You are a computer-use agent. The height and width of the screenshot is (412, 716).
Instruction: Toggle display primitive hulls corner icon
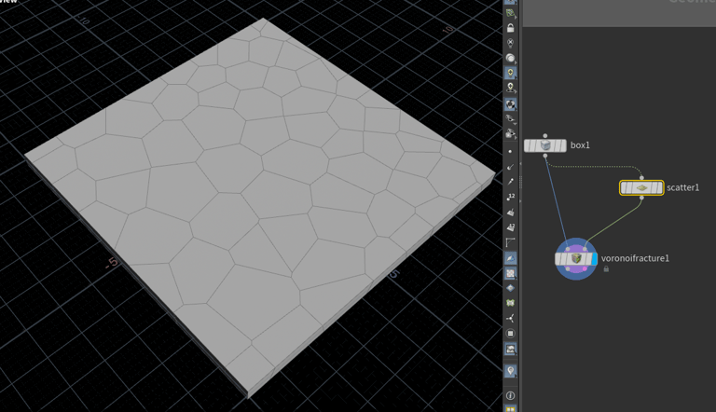(x=511, y=242)
